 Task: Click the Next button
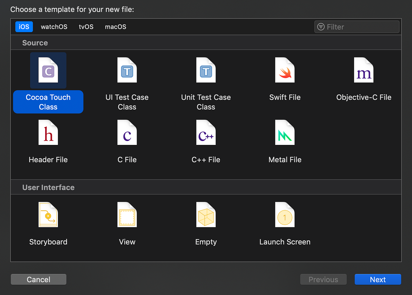(378, 279)
